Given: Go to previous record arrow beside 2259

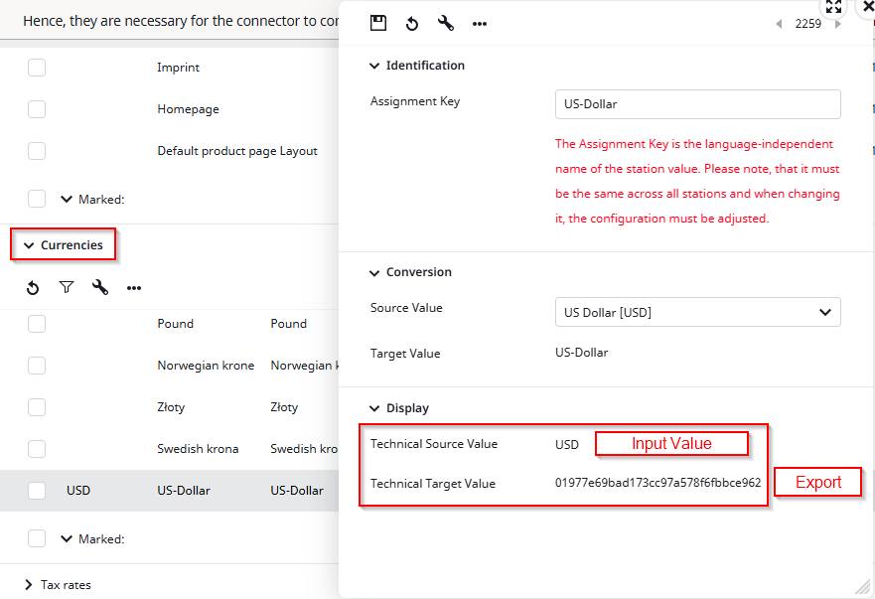Looking at the screenshot, I should click(779, 24).
